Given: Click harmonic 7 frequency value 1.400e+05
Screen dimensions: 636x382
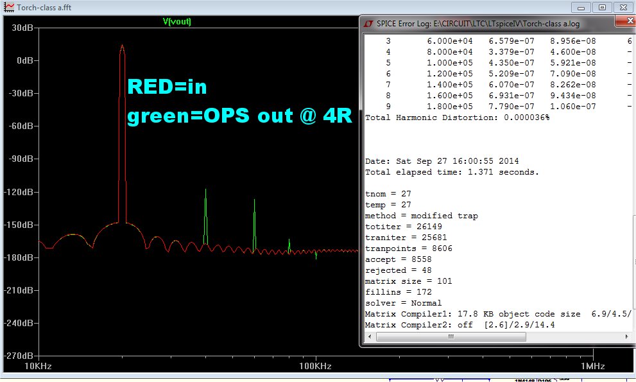Looking at the screenshot, I should point(449,85).
